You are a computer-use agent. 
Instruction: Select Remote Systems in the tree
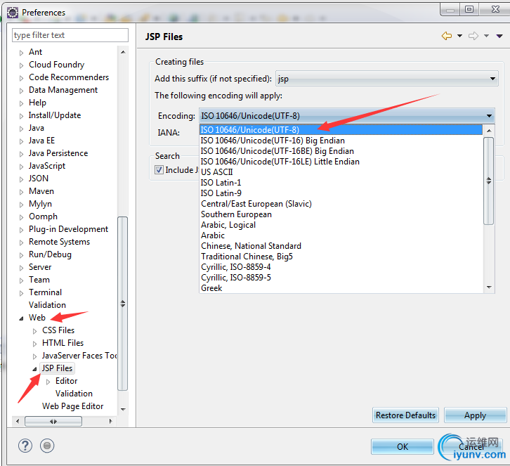click(x=59, y=242)
